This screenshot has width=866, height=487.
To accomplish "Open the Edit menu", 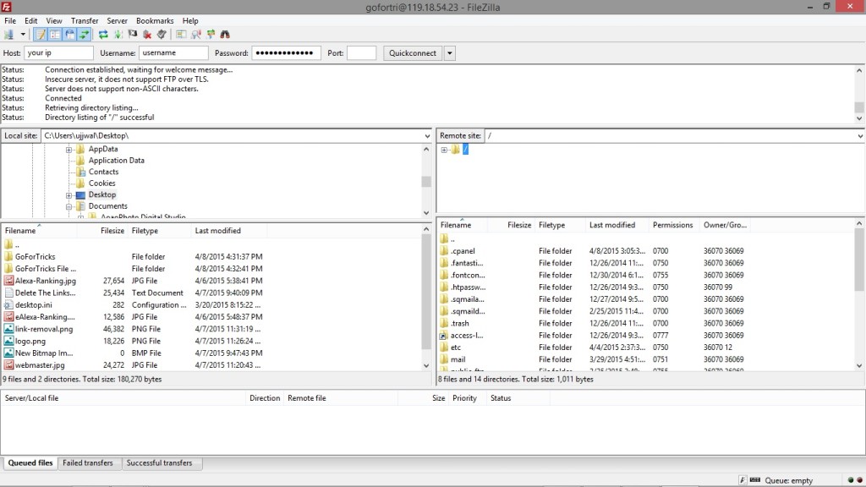I will pos(31,20).
